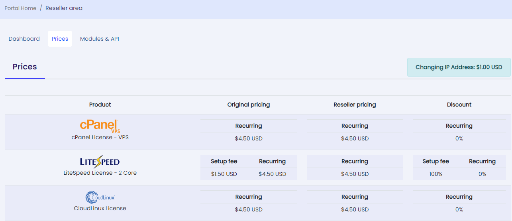Click LiteSpeed 100% setup fee discount

[x=435, y=174]
